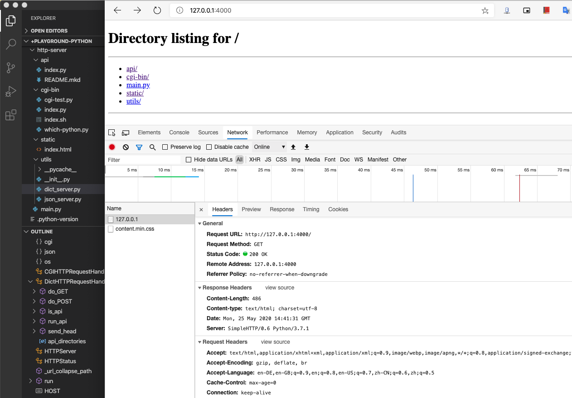This screenshot has width=572, height=398.
Task: Reload the page with browser refresh button
Action: [x=157, y=10]
